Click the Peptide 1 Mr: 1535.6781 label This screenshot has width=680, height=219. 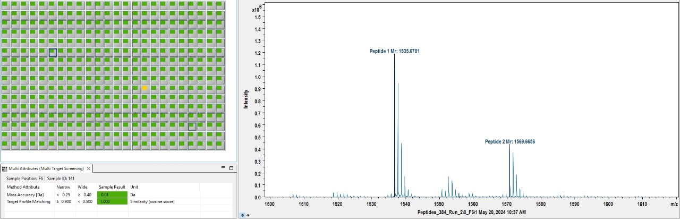click(x=396, y=51)
